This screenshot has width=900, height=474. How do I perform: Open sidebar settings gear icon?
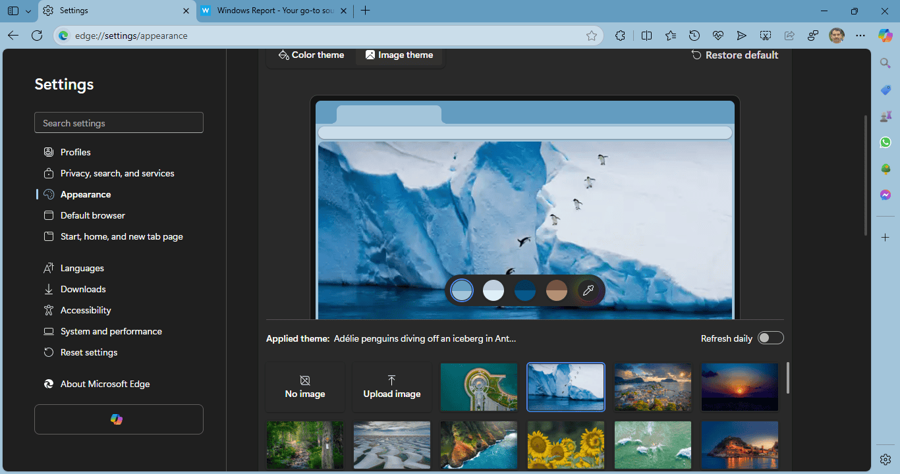[x=886, y=459]
